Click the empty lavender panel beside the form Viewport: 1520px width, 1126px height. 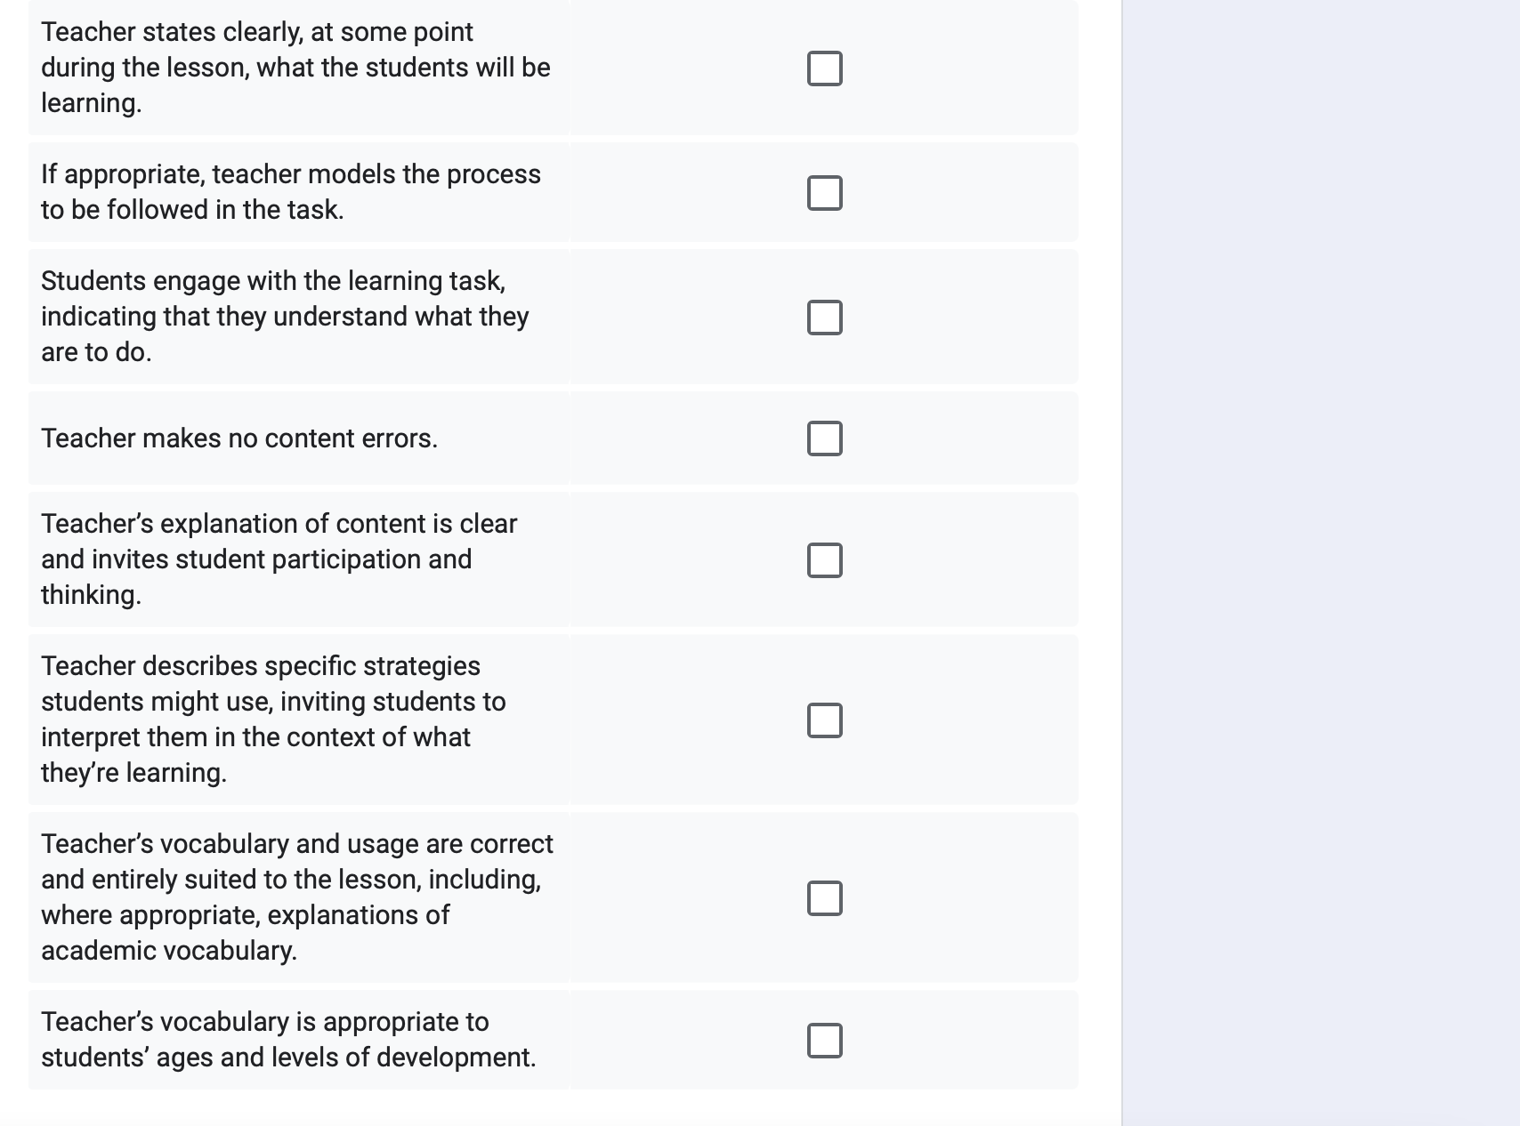[1321, 563]
